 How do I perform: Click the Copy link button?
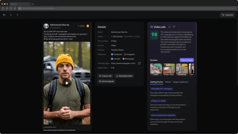point(227,15)
